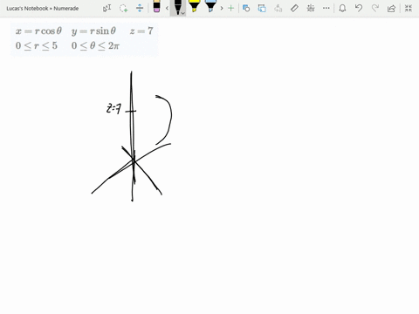Click the insert/remove extra space tool
The height and width of the screenshot is (314, 419).
pos(140,8)
